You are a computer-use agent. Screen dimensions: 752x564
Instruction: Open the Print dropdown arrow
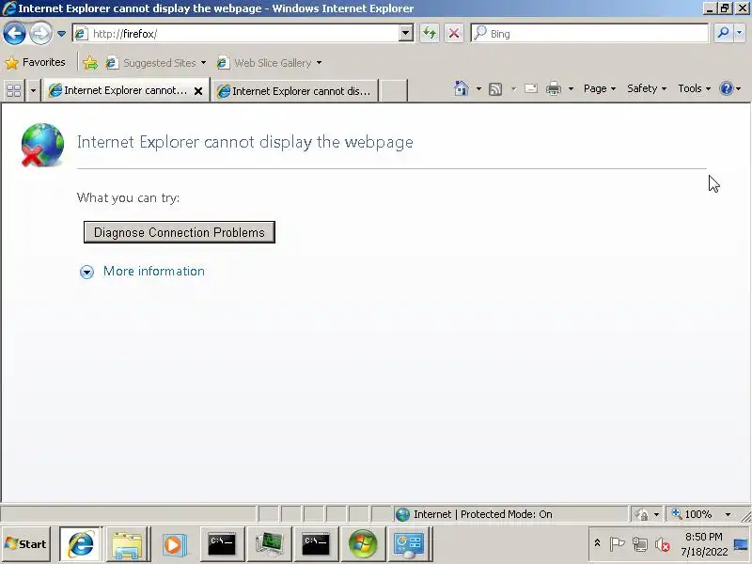point(571,88)
